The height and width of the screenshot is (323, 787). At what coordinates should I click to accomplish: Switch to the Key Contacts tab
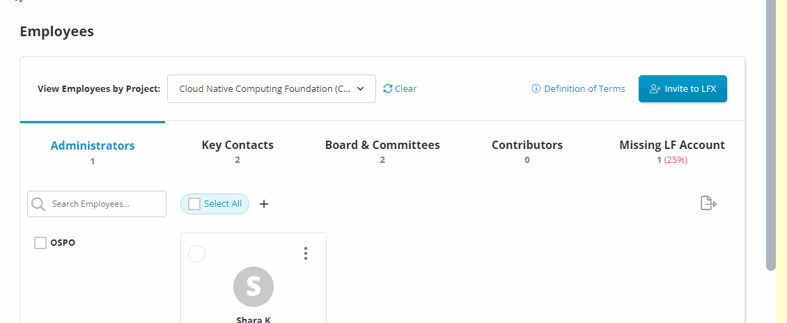(x=237, y=145)
